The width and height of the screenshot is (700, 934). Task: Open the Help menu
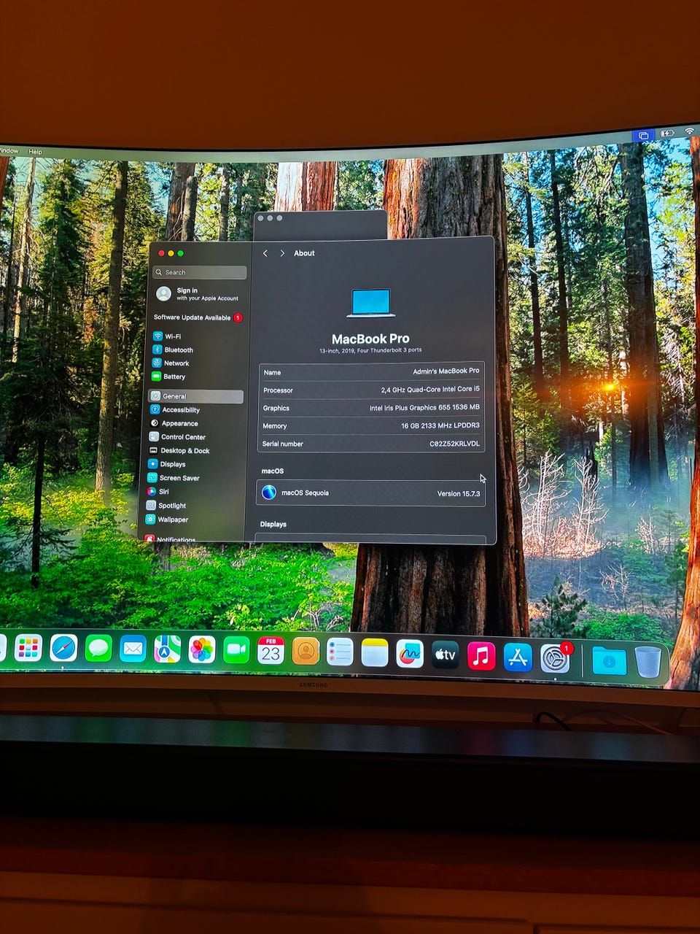35,152
